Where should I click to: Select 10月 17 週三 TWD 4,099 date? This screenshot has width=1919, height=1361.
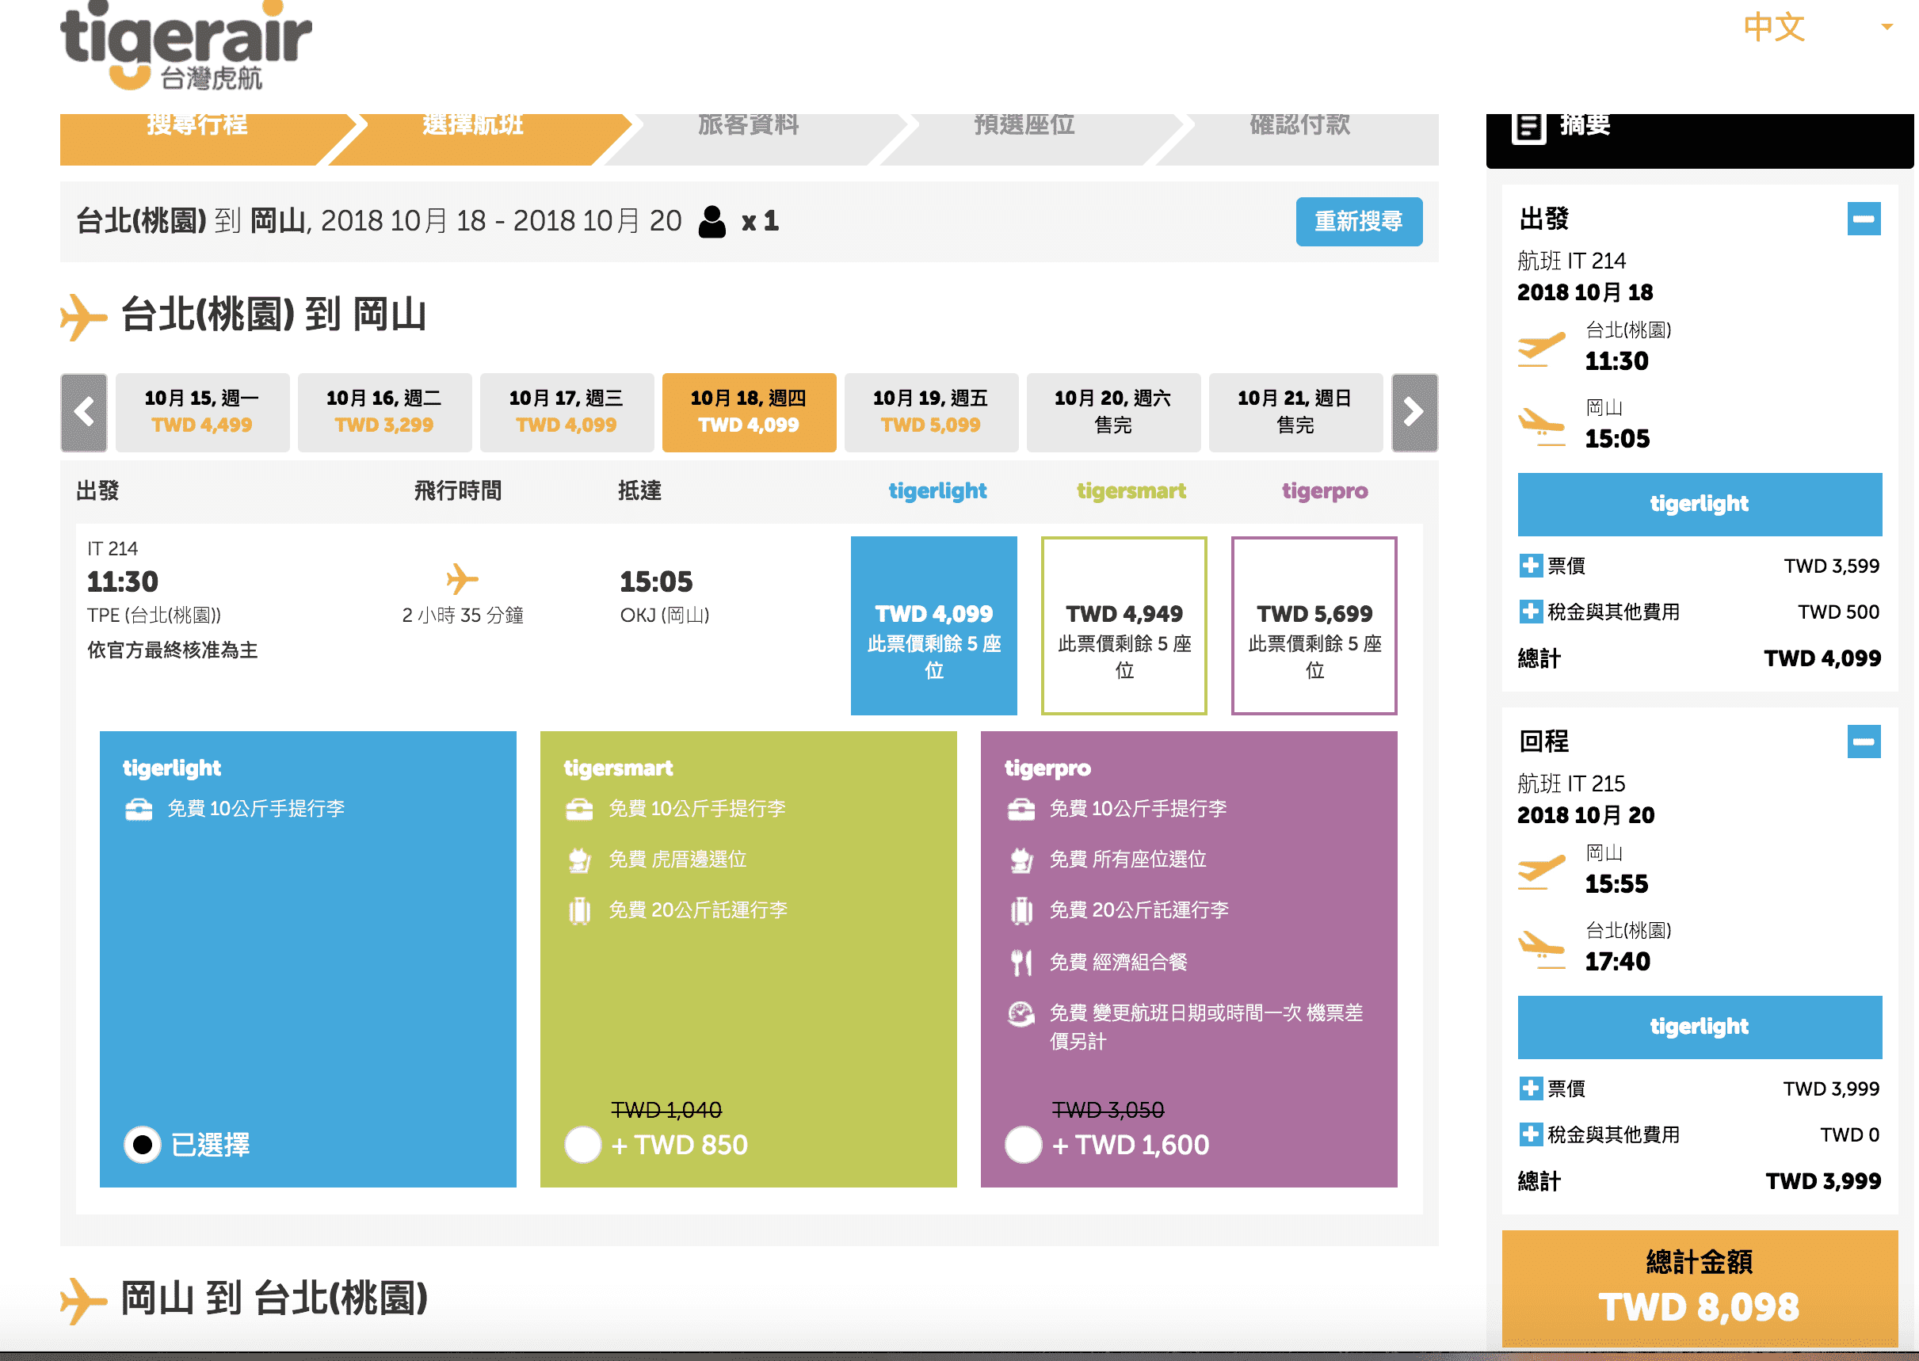point(567,412)
